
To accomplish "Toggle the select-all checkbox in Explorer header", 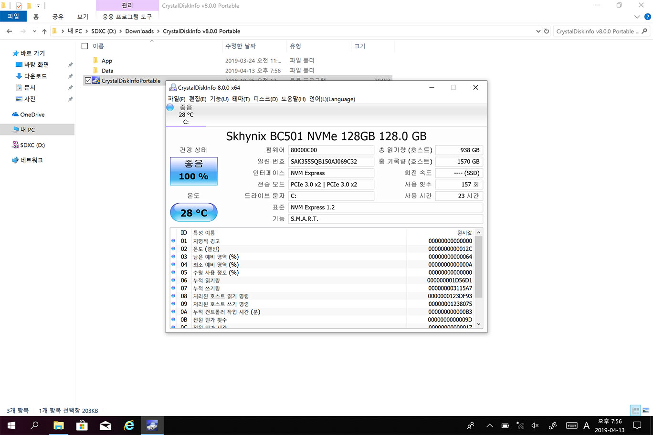I will (x=85, y=46).
